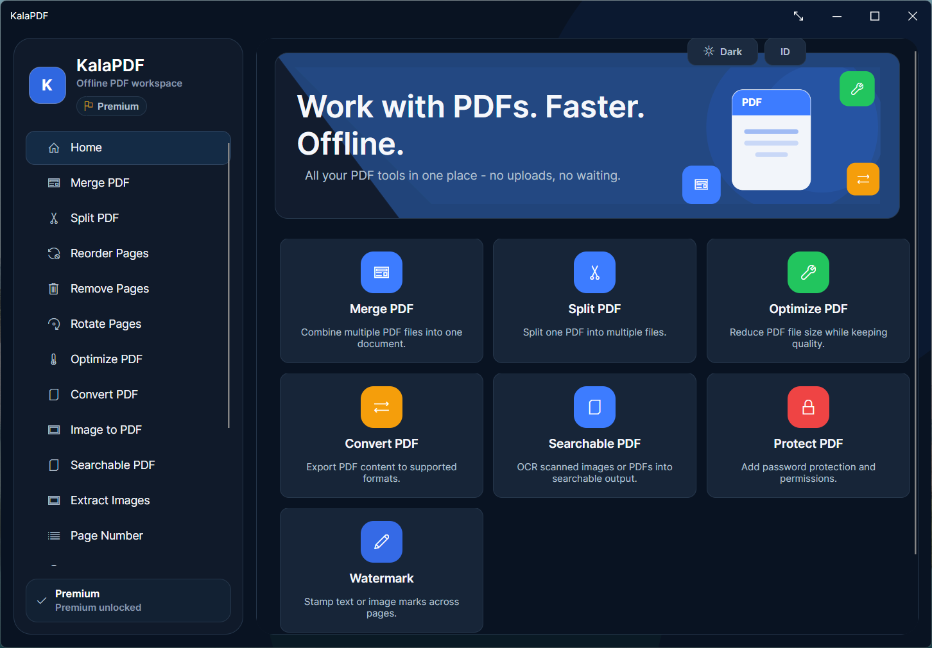This screenshot has width=932, height=648.
Task: Click the Optimize PDF card title
Action: click(x=808, y=309)
